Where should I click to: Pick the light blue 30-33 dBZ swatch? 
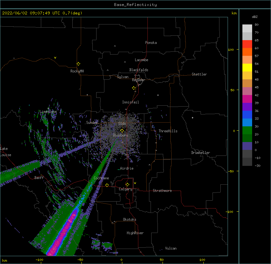click(x=247, y=123)
